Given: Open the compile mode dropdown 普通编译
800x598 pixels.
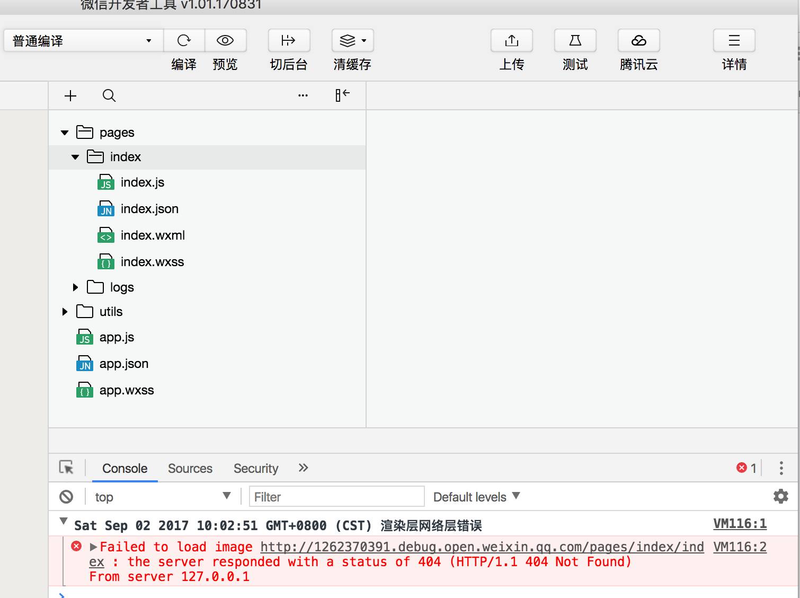Looking at the screenshot, I should pos(82,41).
